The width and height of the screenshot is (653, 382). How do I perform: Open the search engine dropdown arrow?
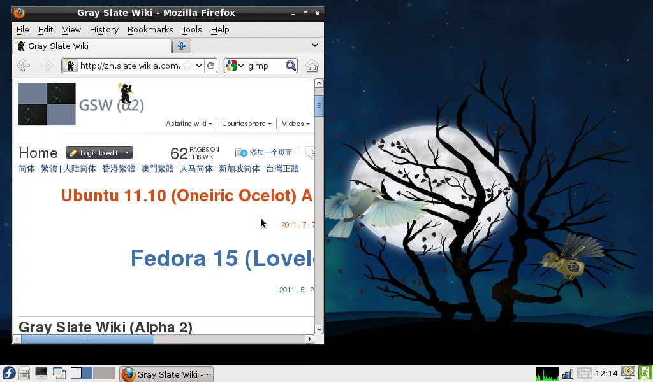click(242, 65)
